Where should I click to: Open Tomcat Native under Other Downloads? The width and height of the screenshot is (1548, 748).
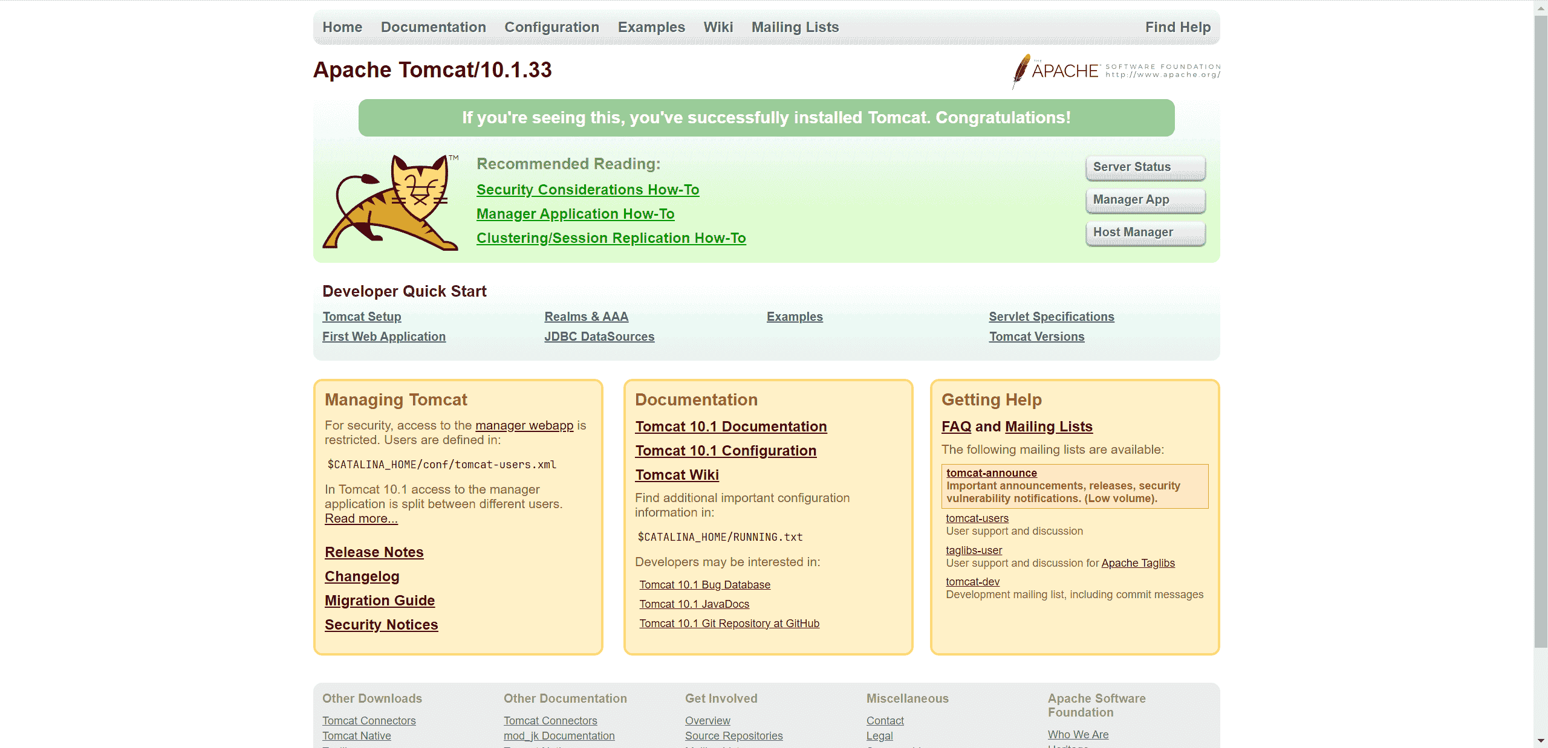[x=356, y=736]
